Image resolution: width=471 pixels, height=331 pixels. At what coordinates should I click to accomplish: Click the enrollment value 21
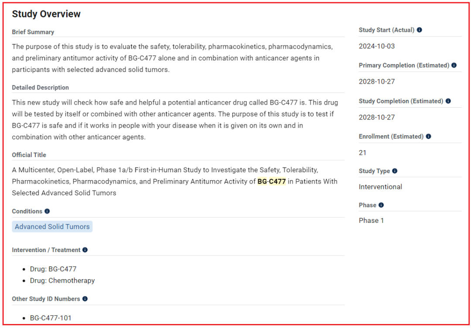[x=363, y=153]
